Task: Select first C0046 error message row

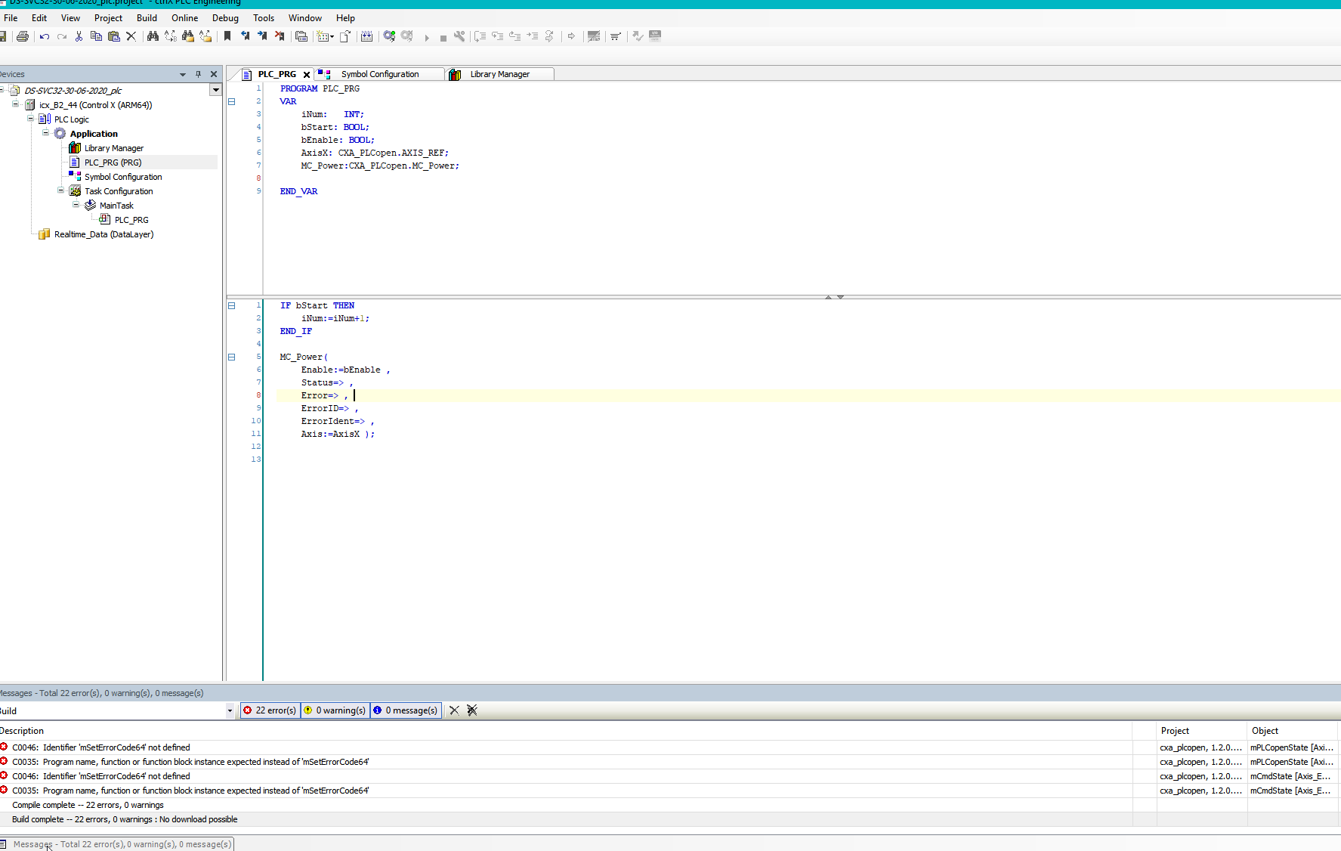Action: pyautogui.click(x=101, y=747)
